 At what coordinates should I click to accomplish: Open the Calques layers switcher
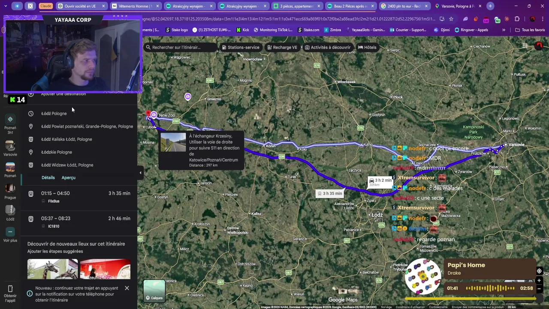click(x=154, y=291)
